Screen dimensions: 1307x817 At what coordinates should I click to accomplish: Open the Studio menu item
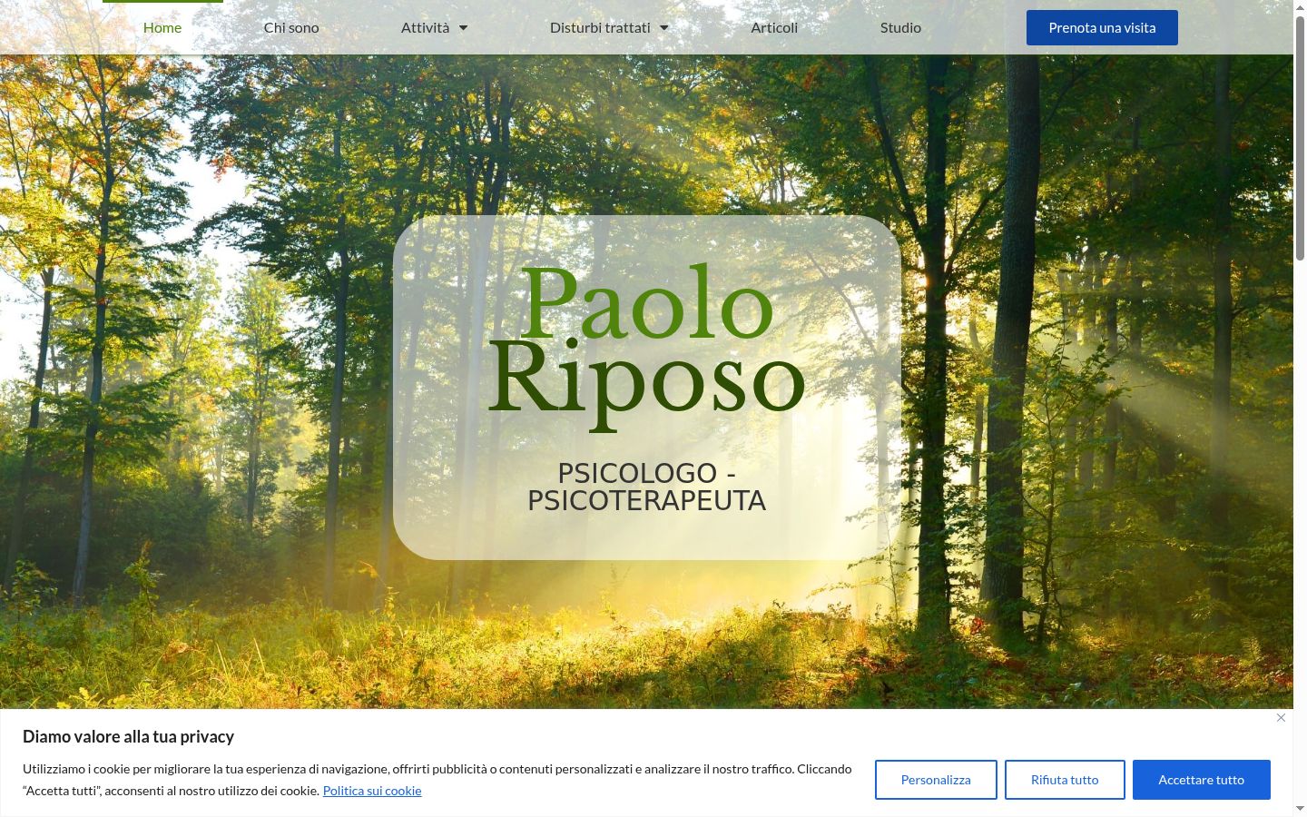click(x=900, y=27)
